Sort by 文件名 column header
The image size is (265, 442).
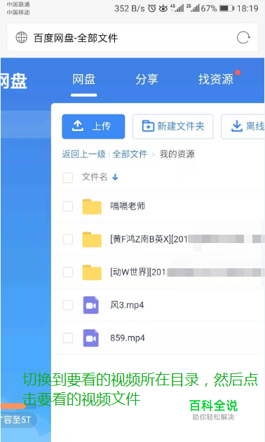pos(95,177)
